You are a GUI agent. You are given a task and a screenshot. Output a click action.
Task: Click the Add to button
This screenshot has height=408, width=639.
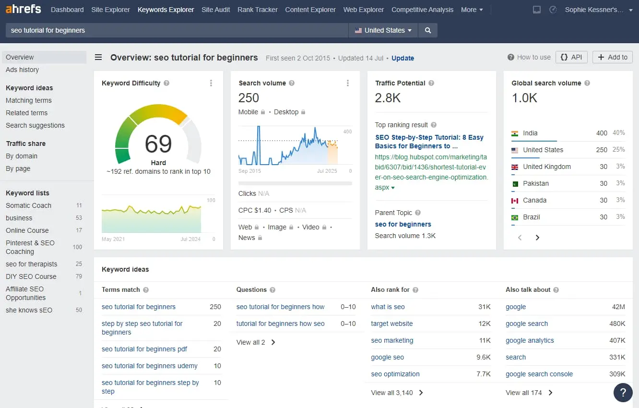(x=613, y=57)
